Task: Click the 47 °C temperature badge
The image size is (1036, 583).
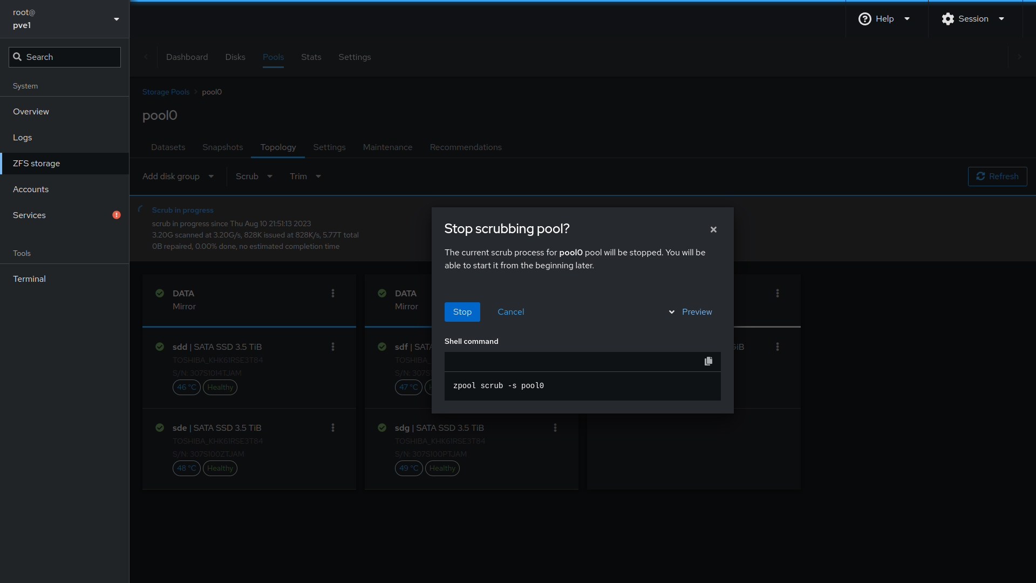Action: (409, 387)
